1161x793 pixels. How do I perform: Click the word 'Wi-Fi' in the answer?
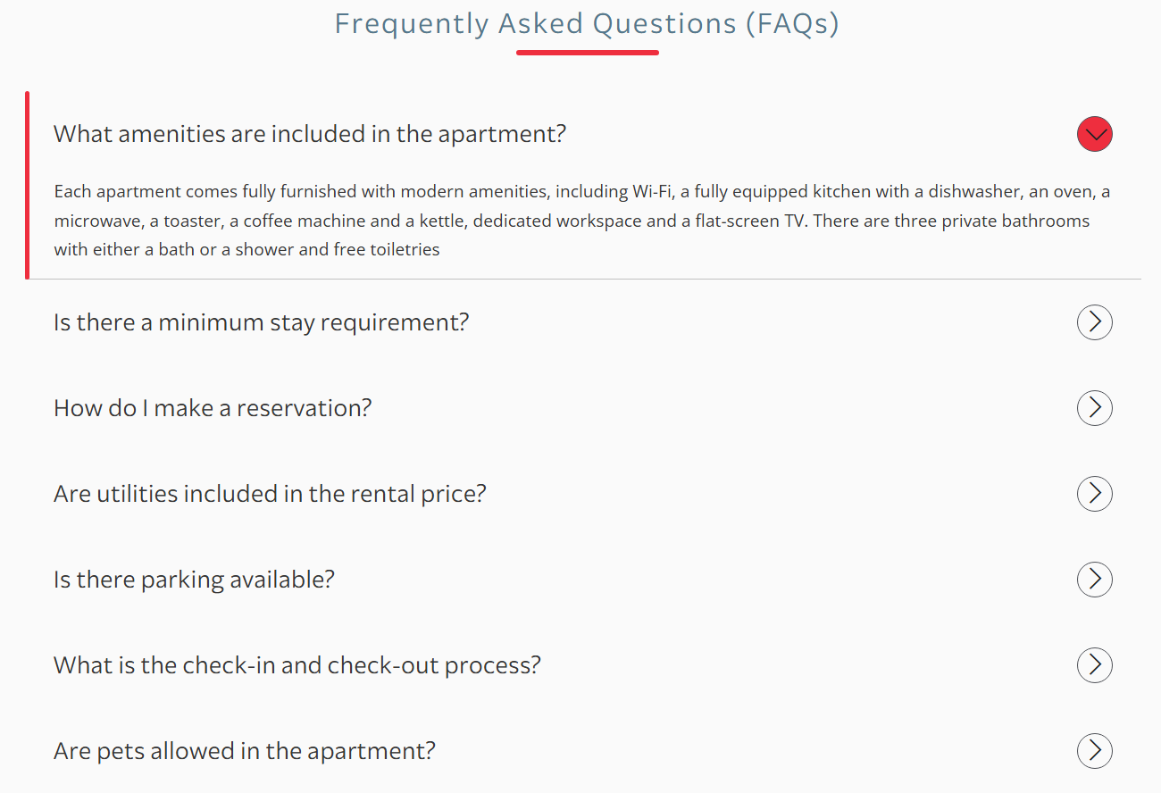[652, 191]
